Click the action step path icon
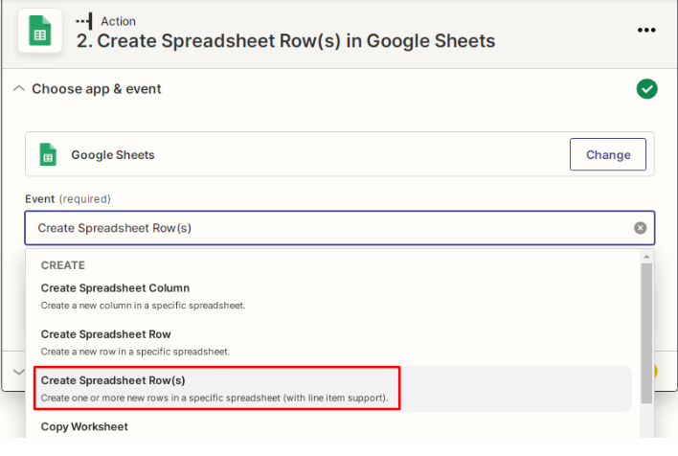The image size is (678, 456). [x=84, y=21]
